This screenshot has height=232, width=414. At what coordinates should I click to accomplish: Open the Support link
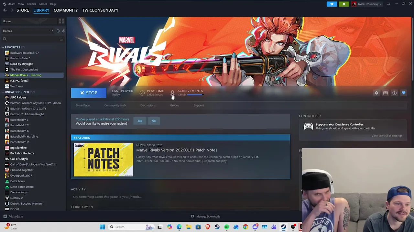[x=199, y=105]
